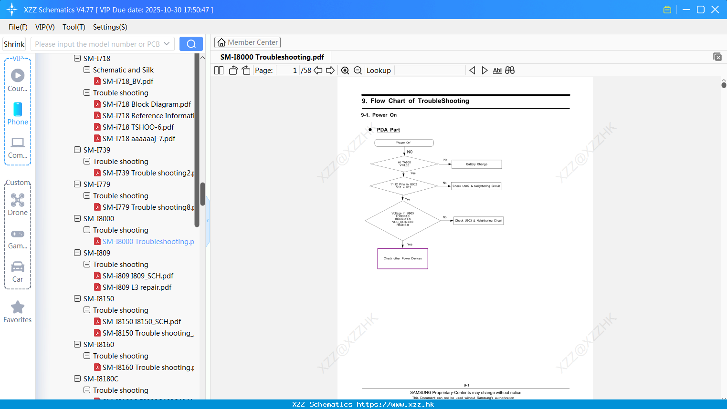
Task: Focus the model number search box
Action: point(97,44)
